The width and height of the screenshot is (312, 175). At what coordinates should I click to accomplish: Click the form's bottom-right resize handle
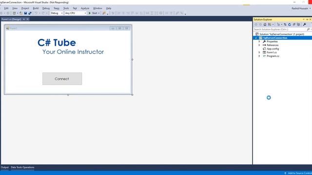(132, 95)
